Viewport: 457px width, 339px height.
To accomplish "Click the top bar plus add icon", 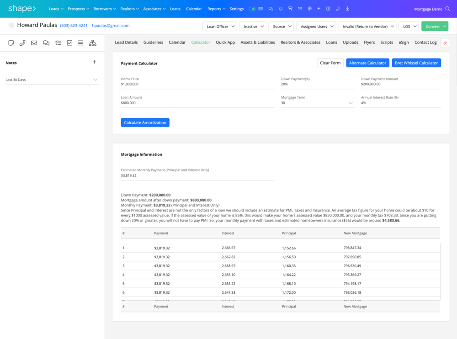I will [319, 9].
